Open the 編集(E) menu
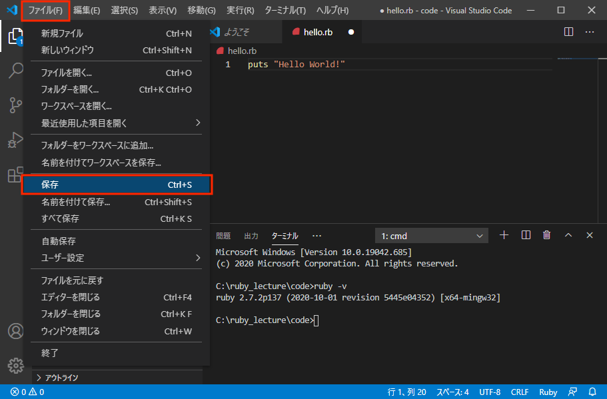The image size is (607, 399). (x=87, y=10)
